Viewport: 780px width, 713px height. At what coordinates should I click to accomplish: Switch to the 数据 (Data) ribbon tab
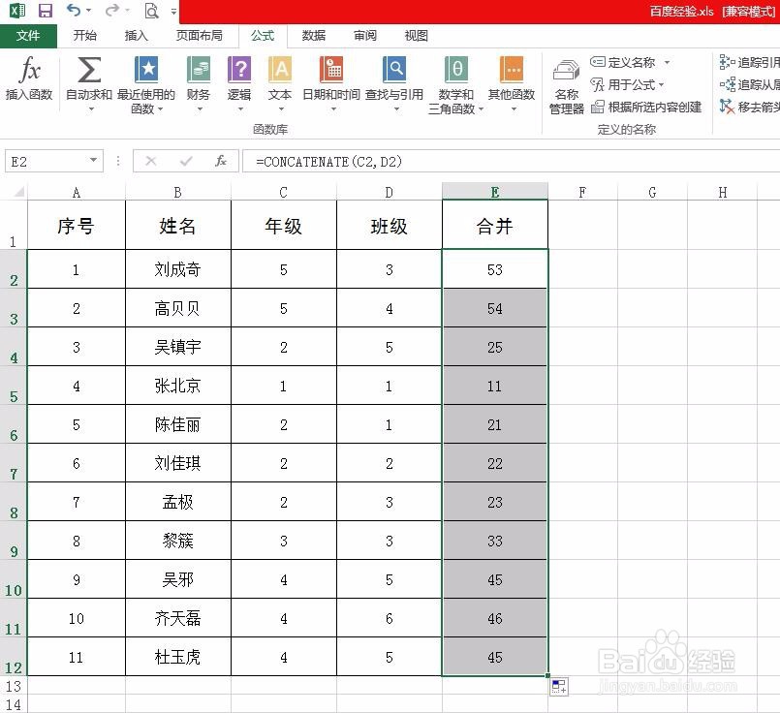point(313,36)
